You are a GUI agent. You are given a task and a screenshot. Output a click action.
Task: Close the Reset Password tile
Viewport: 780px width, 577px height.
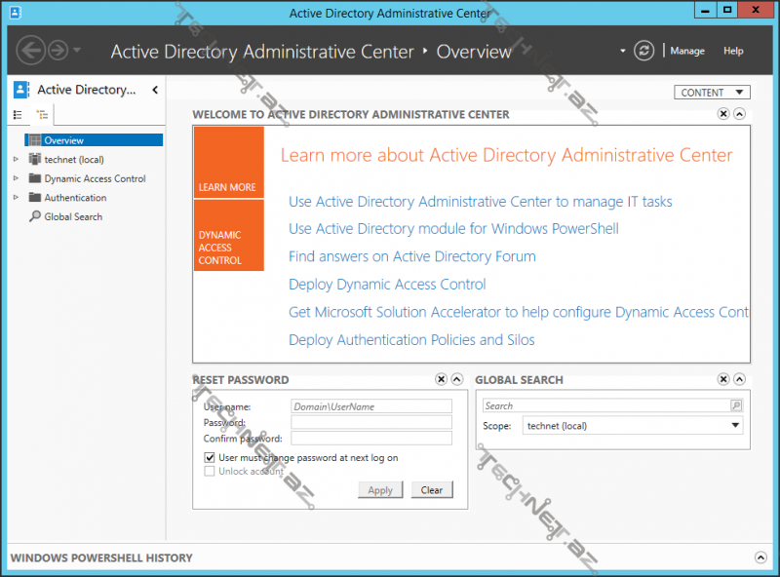[x=441, y=379]
